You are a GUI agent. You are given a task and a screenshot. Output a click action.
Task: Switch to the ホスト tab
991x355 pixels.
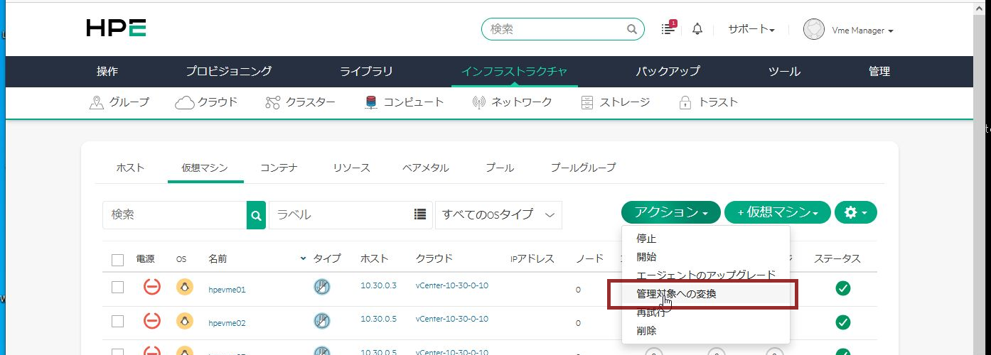point(130,168)
